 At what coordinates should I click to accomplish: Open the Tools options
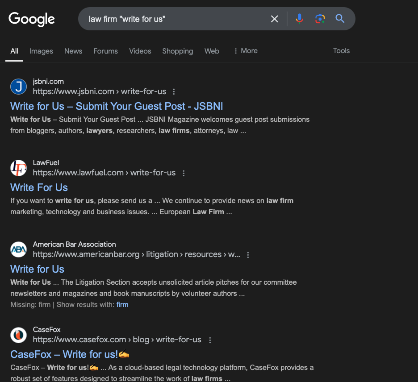(x=341, y=50)
